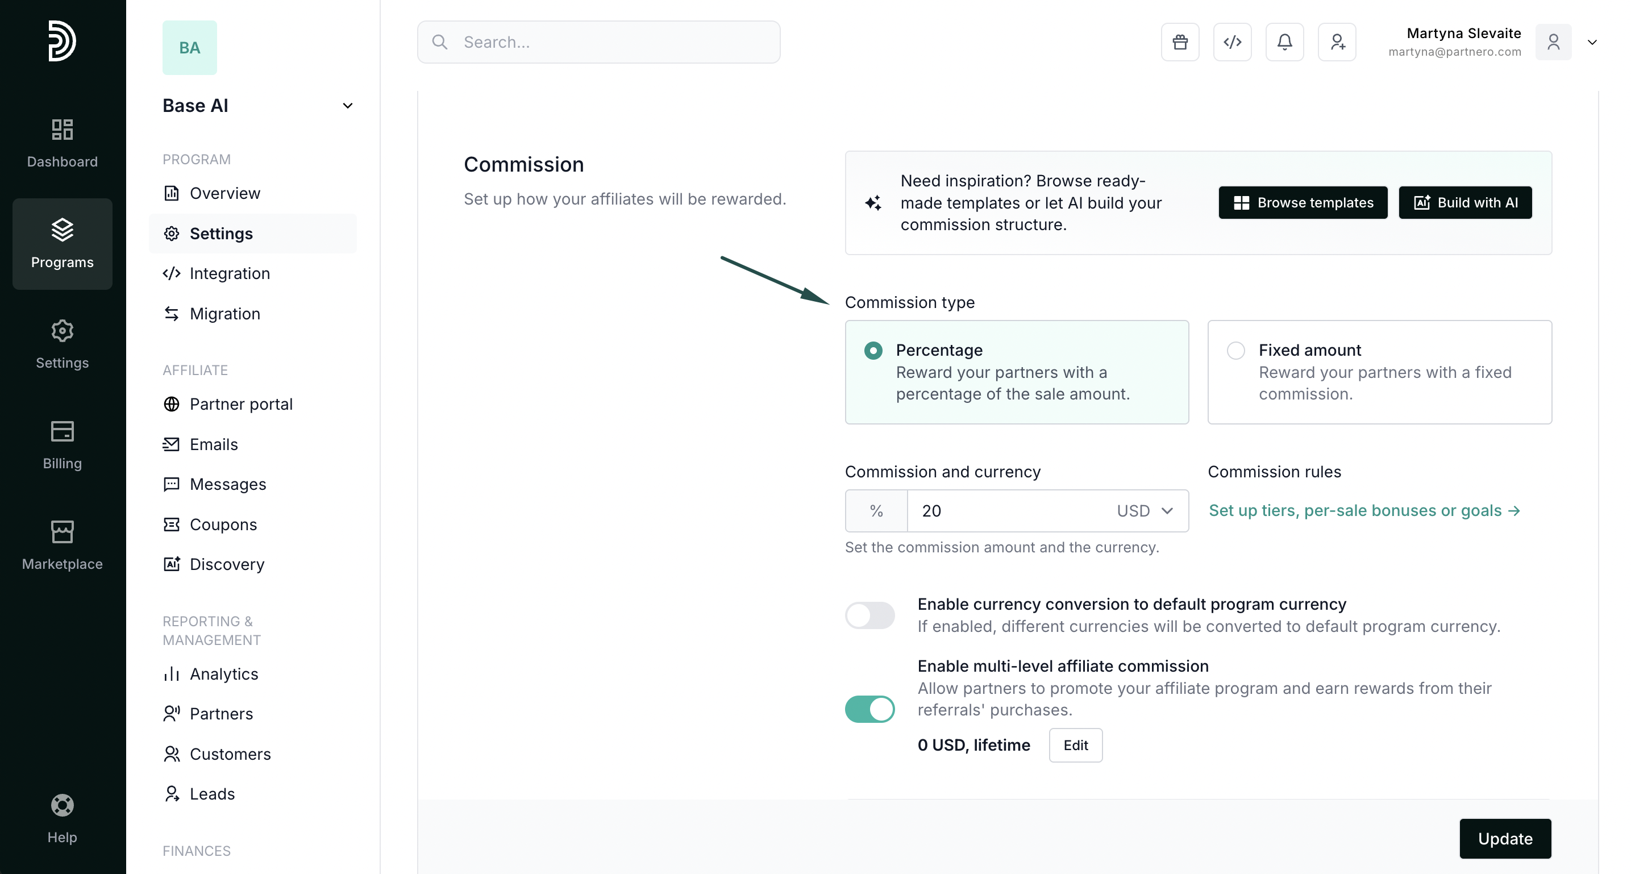The height and width of the screenshot is (874, 1631).
Task: Open tiers, per-sale bonuses or goals link
Action: tap(1364, 510)
